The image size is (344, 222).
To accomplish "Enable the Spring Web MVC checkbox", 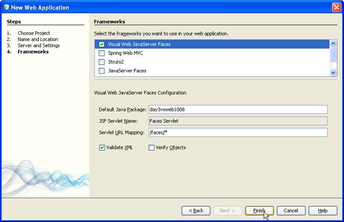I will click(x=101, y=53).
